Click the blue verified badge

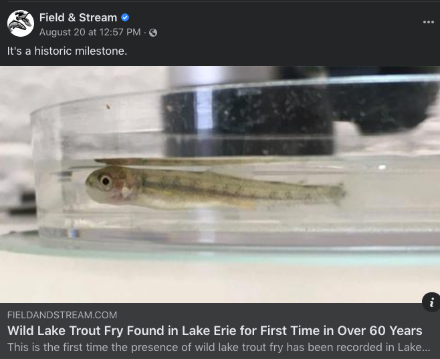tap(125, 17)
